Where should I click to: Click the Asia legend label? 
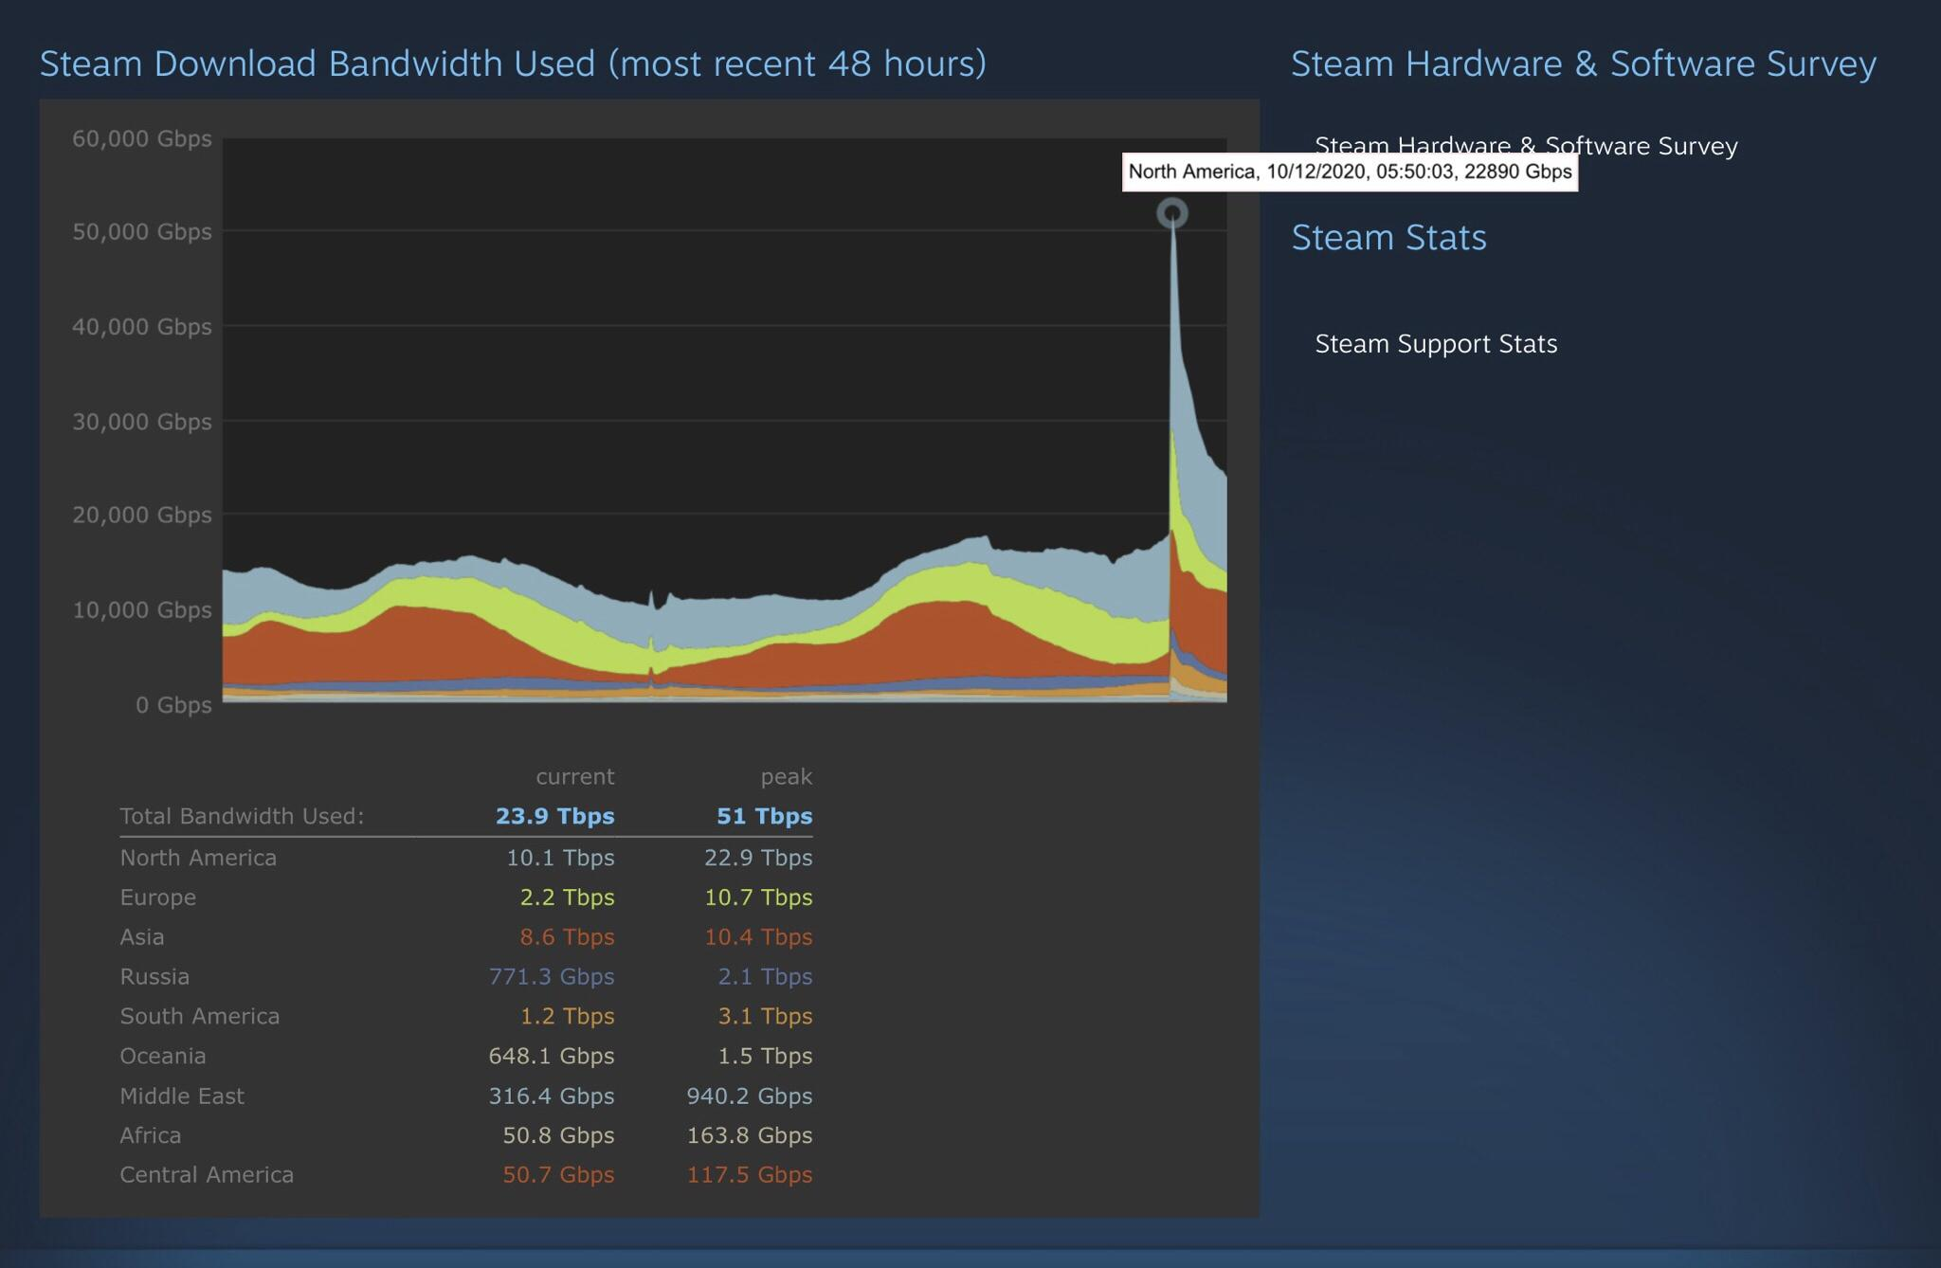(142, 937)
